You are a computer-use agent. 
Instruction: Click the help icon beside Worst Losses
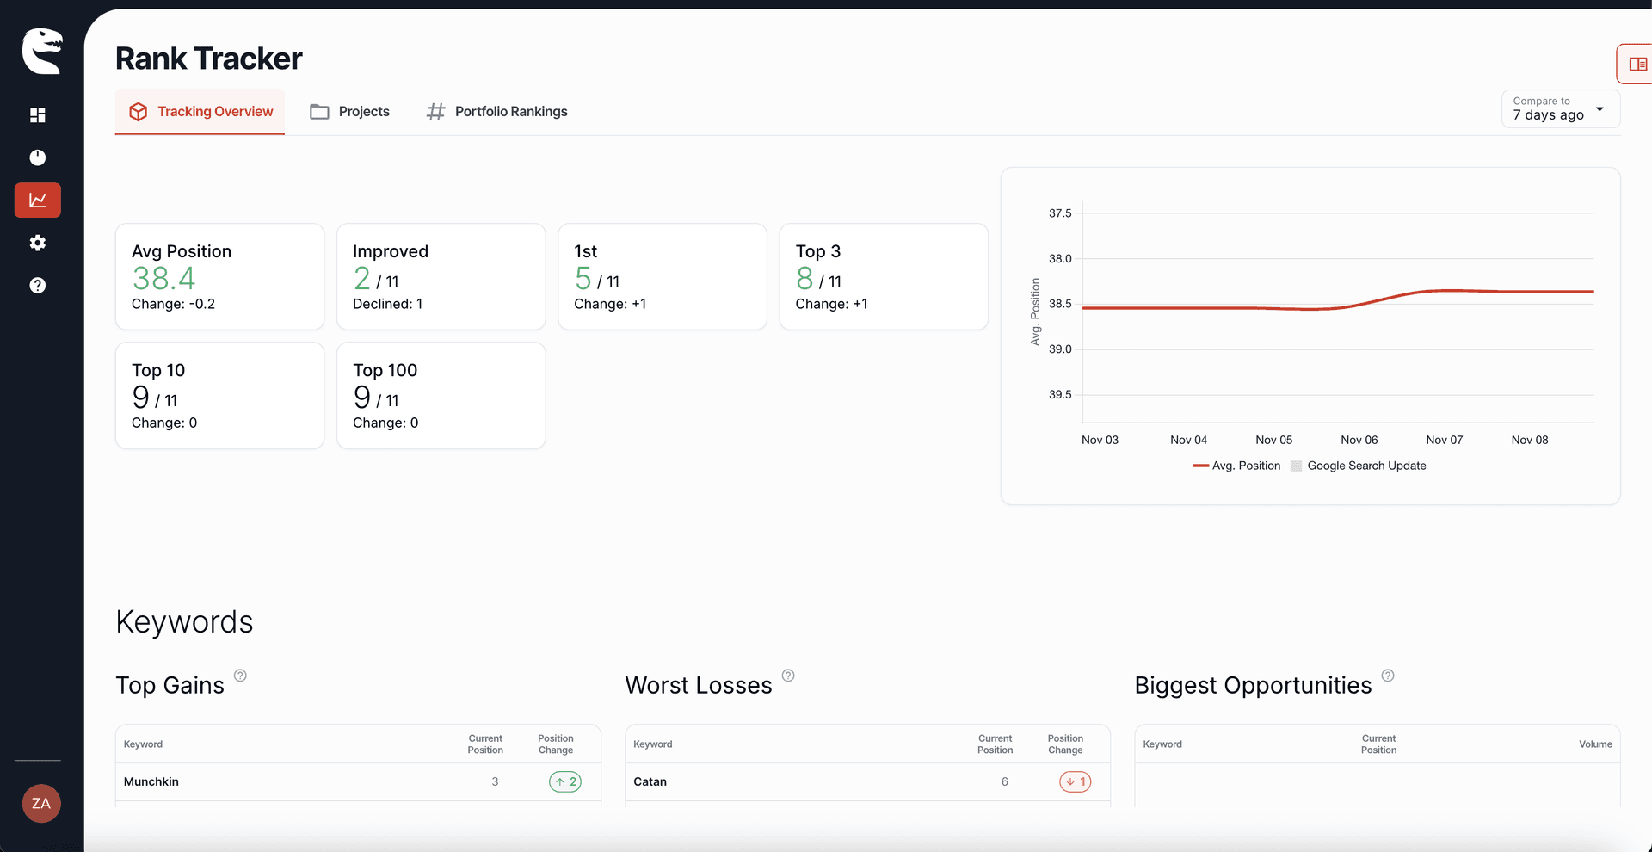point(789,676)
